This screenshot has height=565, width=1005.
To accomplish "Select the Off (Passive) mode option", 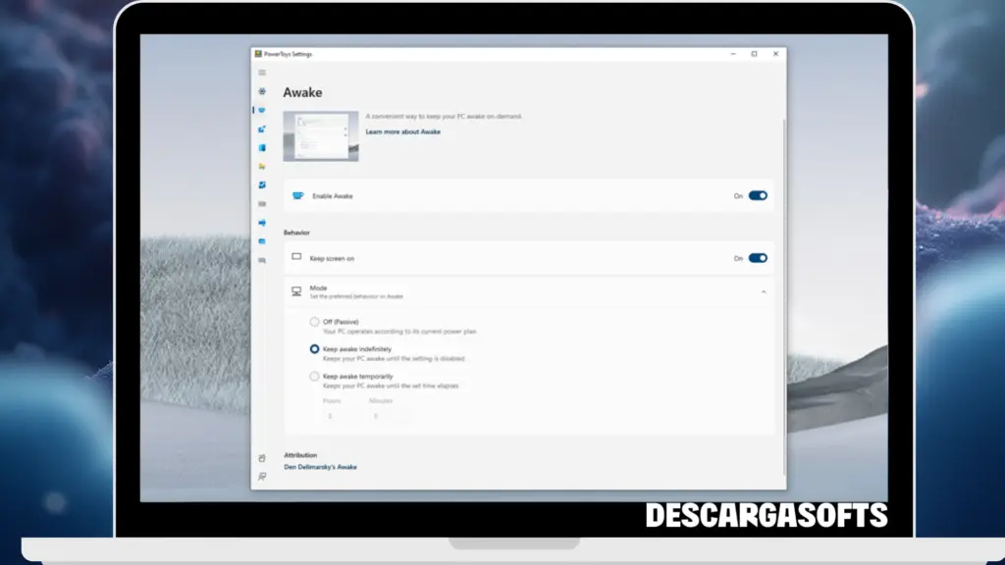I will [x=315, y=322].
